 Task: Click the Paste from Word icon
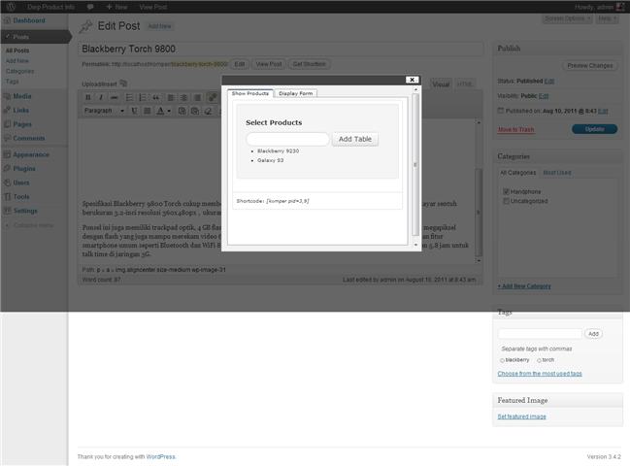[195, 111]
